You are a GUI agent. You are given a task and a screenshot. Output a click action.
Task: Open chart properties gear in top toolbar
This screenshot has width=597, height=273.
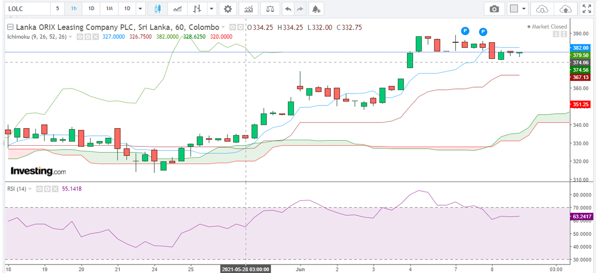coord(228,9)
